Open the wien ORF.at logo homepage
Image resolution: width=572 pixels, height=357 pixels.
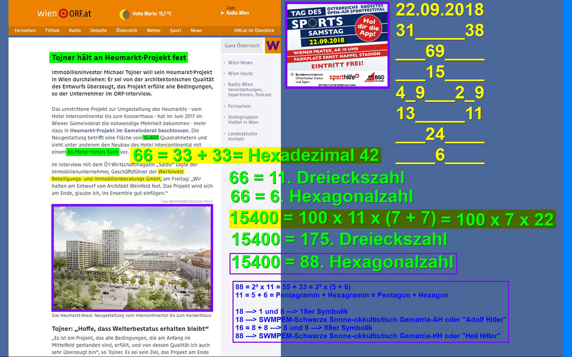(x=64, y=14)
